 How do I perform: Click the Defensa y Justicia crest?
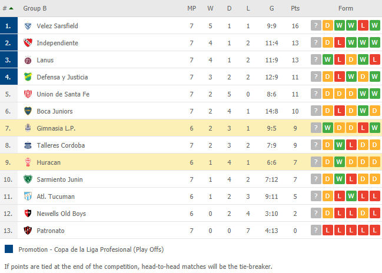point(28,77)
